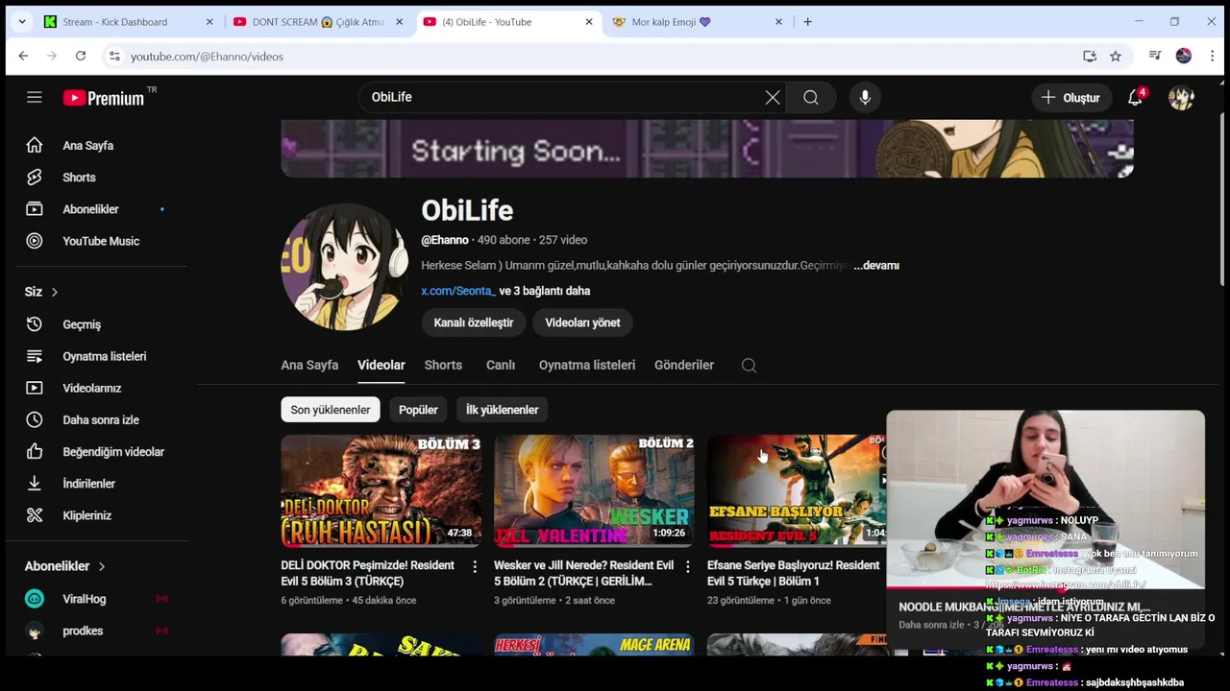Select İlk yüklenenler filter chip

[502, 410]
